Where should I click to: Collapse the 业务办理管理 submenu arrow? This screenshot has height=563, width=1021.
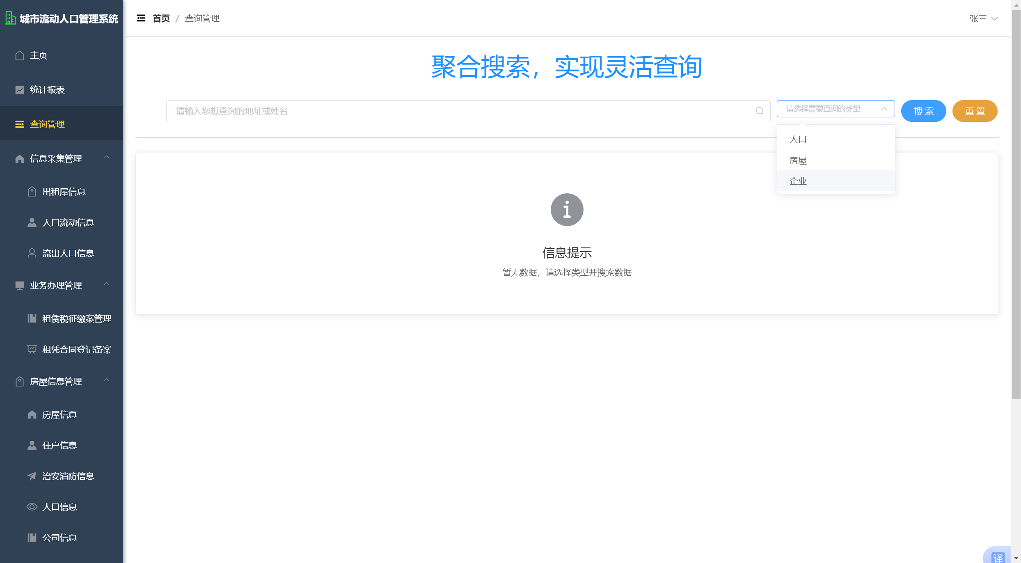click(x=107, y=284)
